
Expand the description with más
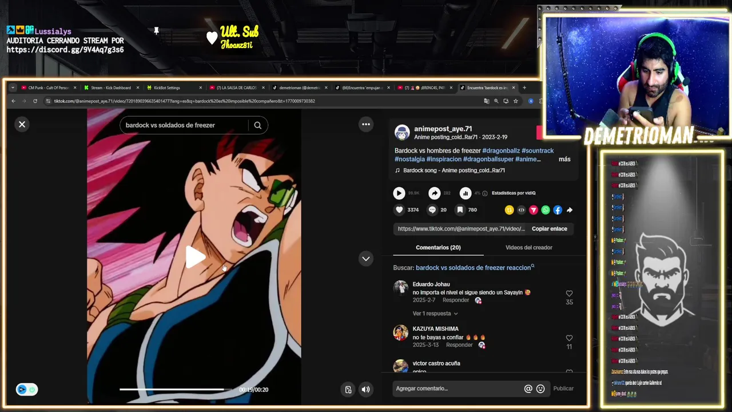(x=564, y=159)
